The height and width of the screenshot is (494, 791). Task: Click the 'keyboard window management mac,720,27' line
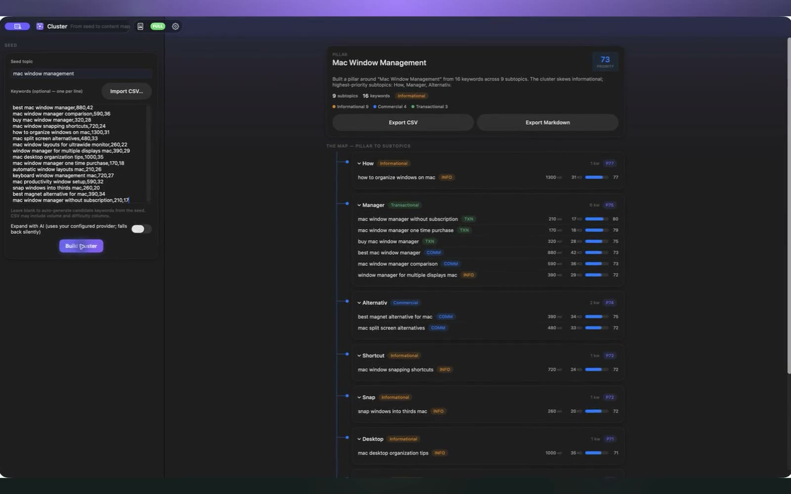point(63,175)
